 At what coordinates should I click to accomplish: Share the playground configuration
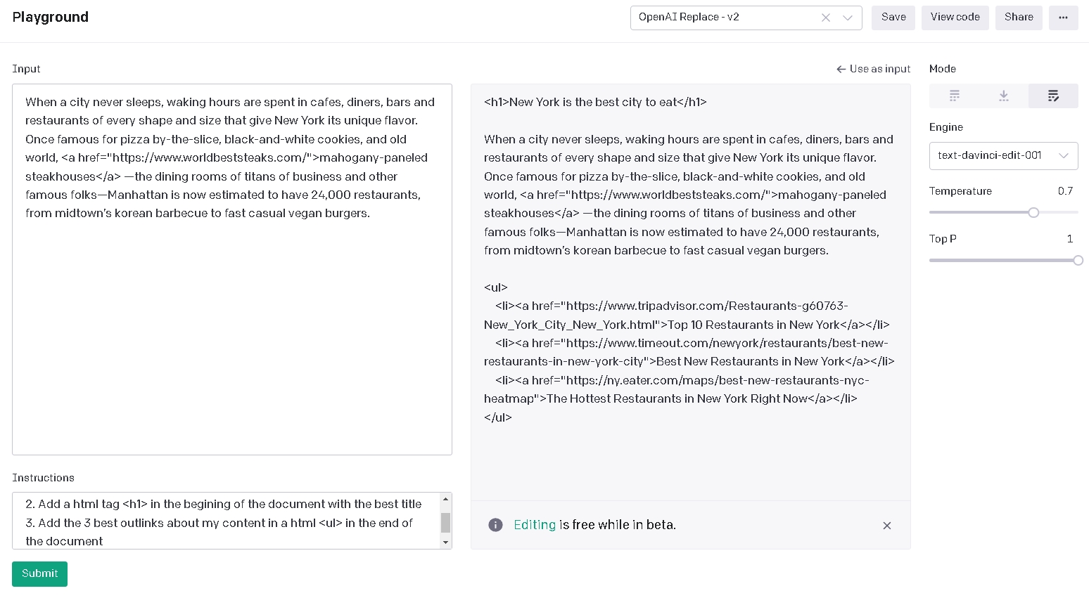click(1018, 18)
